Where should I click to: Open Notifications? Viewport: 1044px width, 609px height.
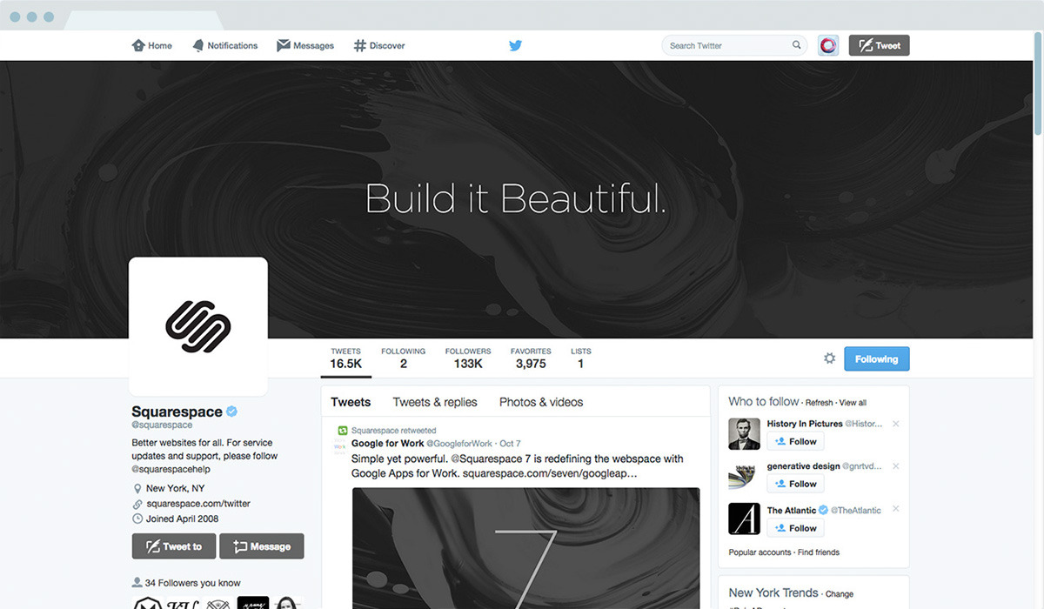[x=225, y=45]
